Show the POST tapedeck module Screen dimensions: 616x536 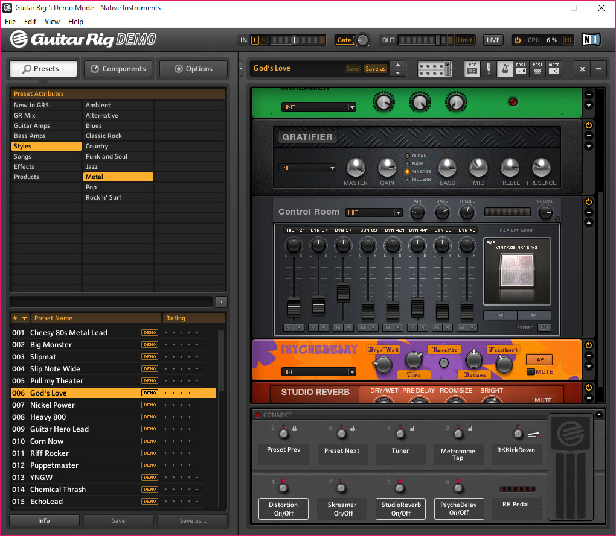pyautogui.click(x=537, y=69)
